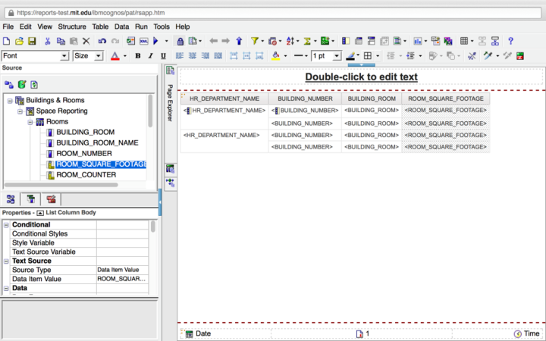This screenshot has height=341, width=546.
Task: Click the Help question mark icon
Action: pos(511,41)
